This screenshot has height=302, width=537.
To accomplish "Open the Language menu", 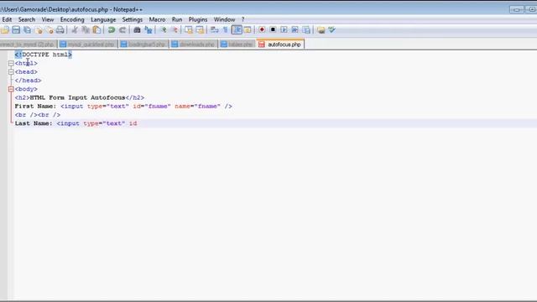I will tap(103, 19).
